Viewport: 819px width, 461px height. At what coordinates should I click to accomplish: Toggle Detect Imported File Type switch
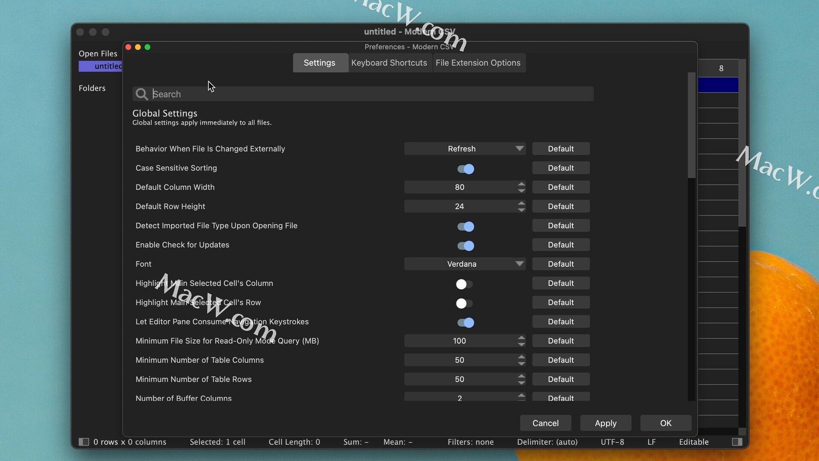click(465, 227)
